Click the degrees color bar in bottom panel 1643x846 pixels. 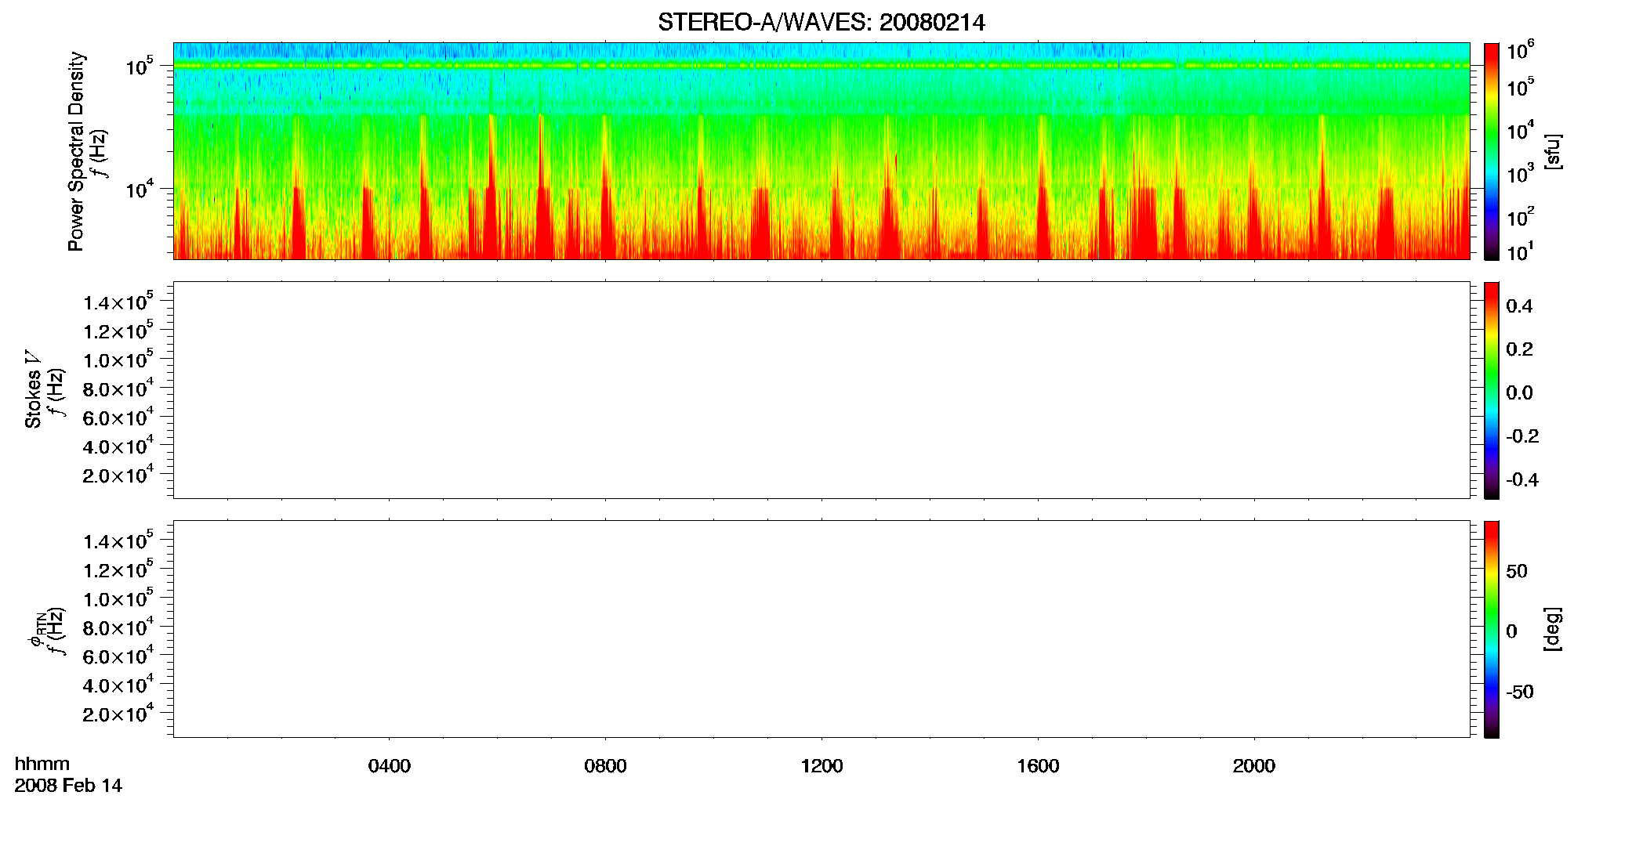pyautogui.click(x=1492, y=629)
